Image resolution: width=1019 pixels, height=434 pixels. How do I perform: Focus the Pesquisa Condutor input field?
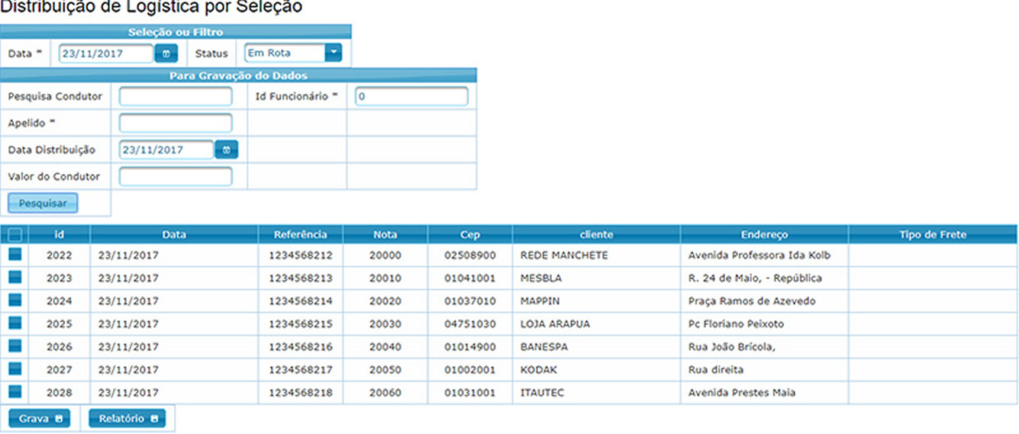click(176, 97)
